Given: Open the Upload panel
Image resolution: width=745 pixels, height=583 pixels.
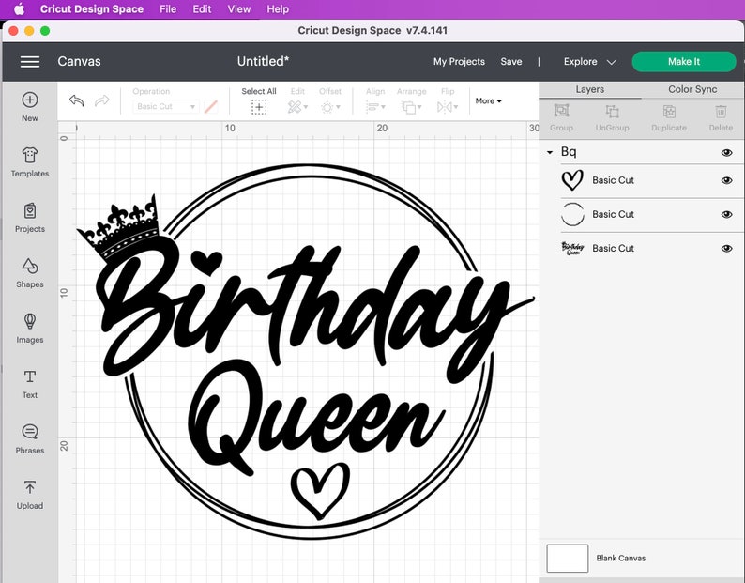Looking at the screenshot, I should tap(30, 495).
